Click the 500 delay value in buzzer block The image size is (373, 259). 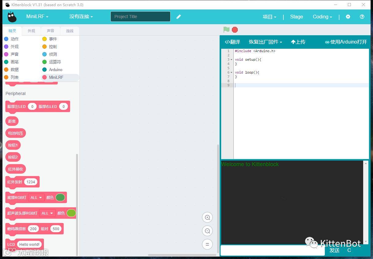click(56, 229)
